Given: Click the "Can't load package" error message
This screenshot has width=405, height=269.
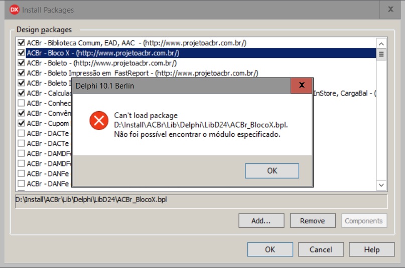Looking at the screenshot, I should (x=146, y=115).
